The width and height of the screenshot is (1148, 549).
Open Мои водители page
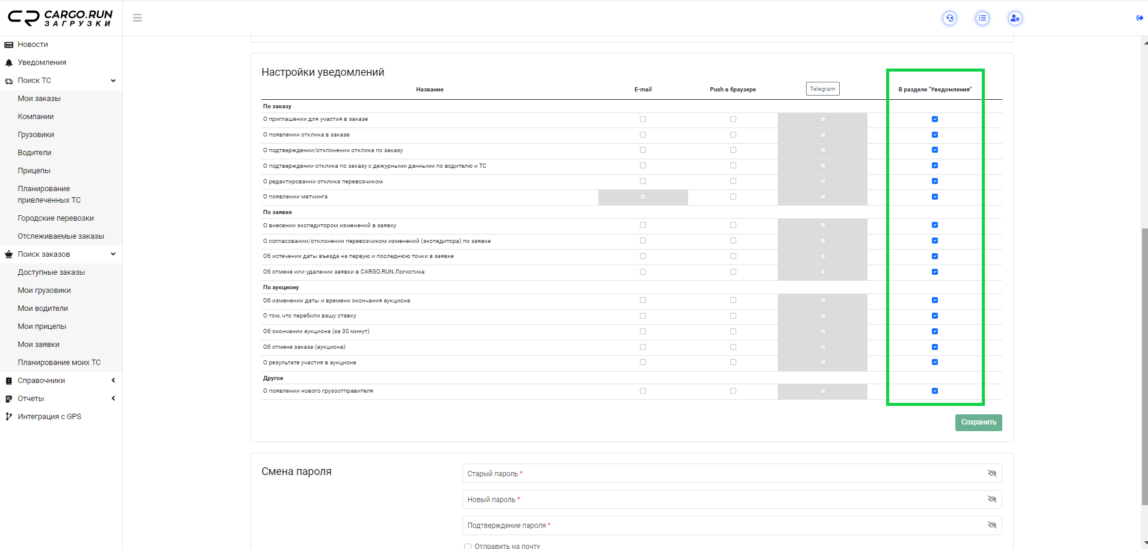click(43, 308)
